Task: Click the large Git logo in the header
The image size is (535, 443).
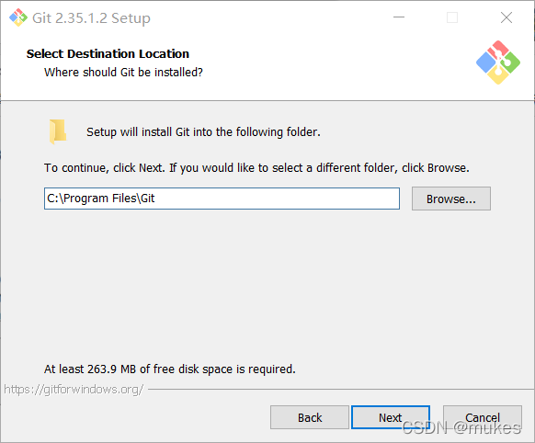Action: pos(498,62)
